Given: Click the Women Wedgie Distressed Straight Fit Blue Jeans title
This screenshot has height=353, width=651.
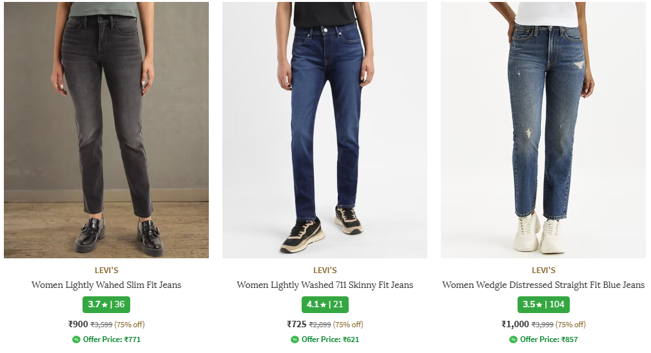Looking at the screenshot, I should [543, 285].
